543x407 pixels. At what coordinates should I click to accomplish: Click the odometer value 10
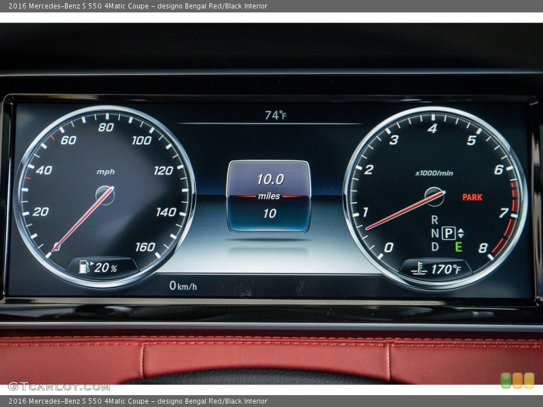tap(269, 213)
